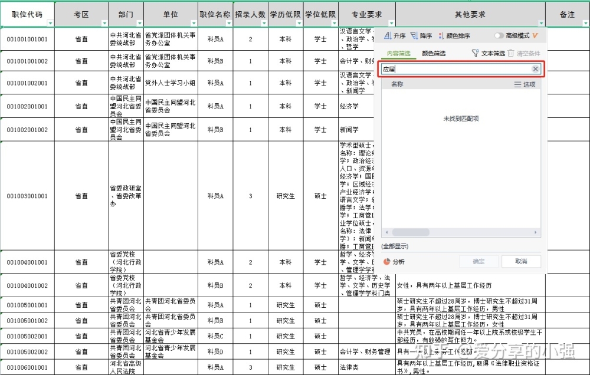The image size is (590, 375).
Task: Select the 会计学、财务管理 cell
Action: [x=367, y=351]
